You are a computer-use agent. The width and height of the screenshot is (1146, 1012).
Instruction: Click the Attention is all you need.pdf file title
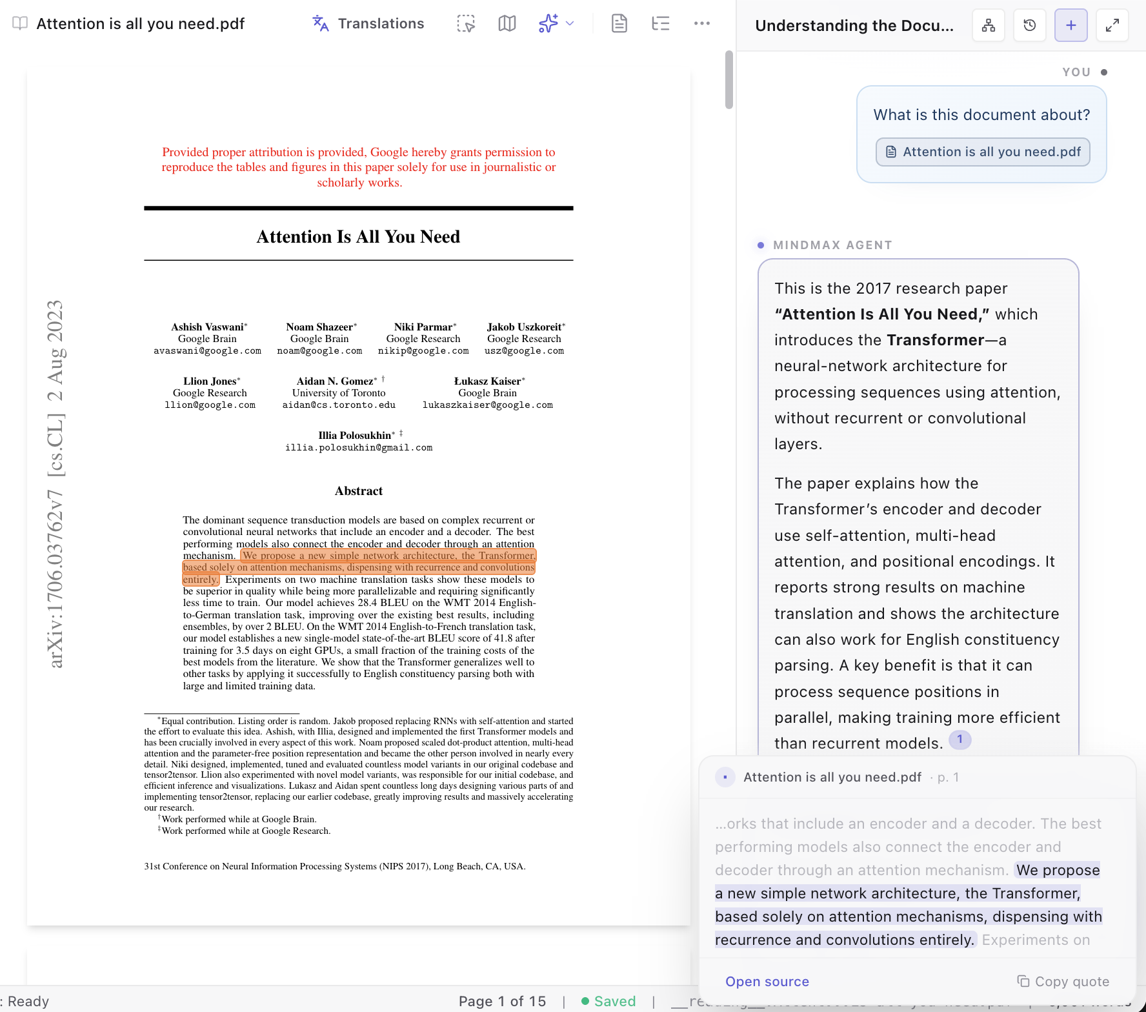click(140, 24)
